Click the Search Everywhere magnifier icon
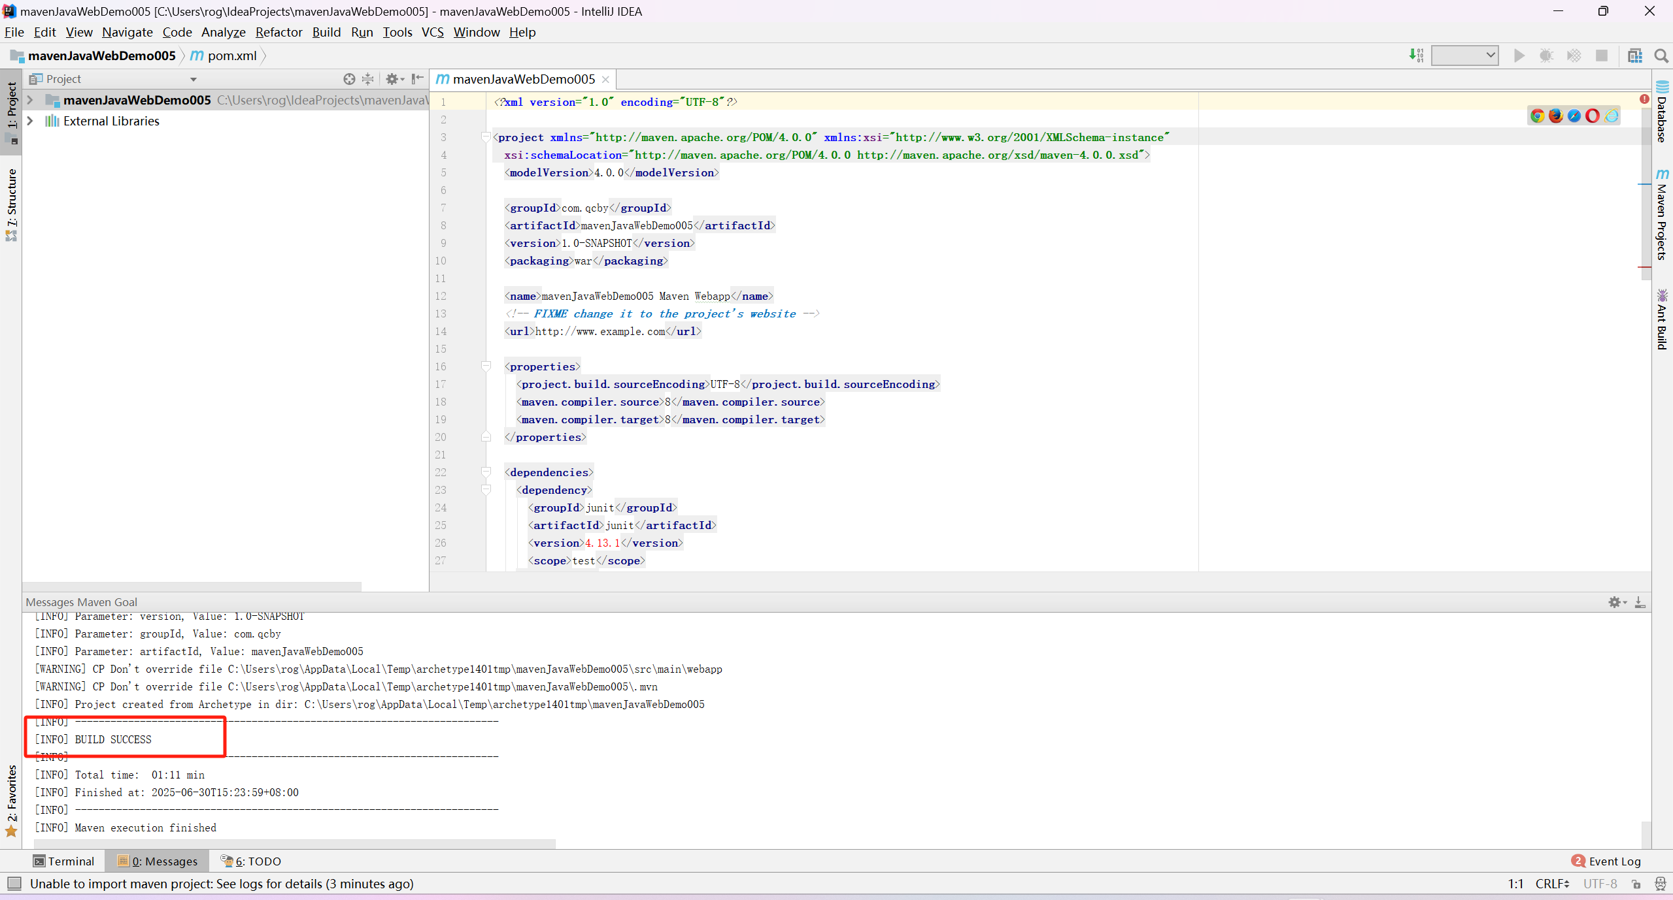 click(1661, 56)
